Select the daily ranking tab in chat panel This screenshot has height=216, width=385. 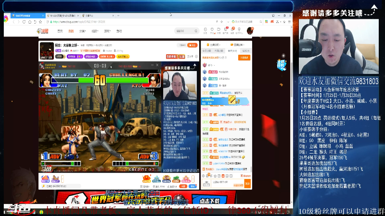click(207, 51)
